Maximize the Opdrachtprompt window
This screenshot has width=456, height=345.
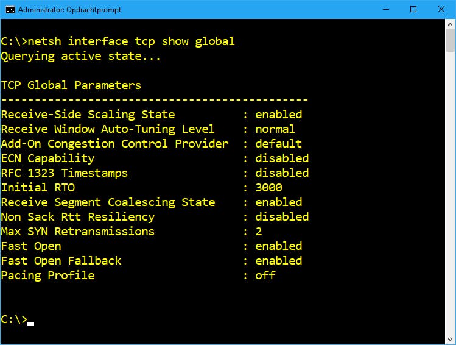(413, 9)
